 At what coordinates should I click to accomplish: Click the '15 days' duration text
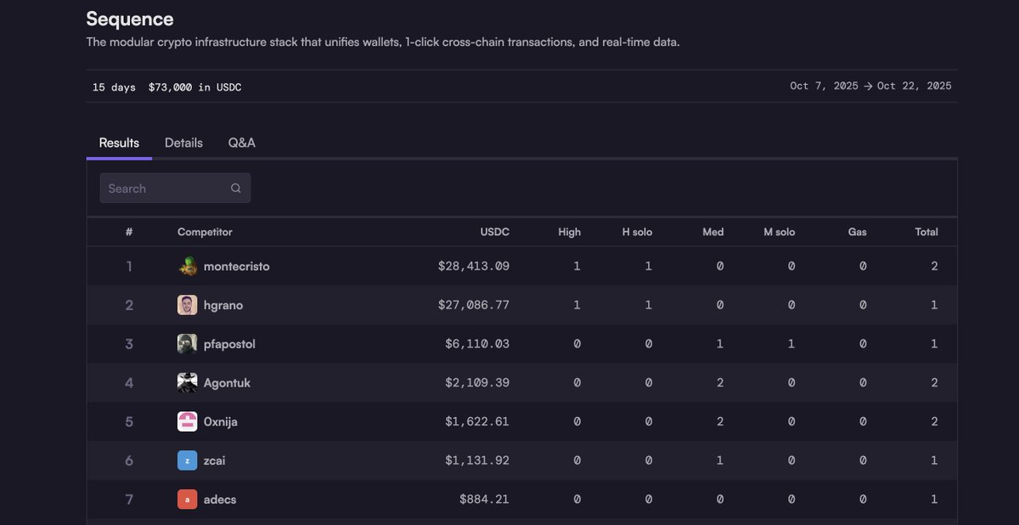point(114,87)
